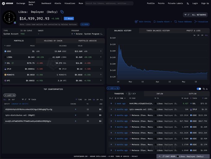This screenshot has height=159, width=211.
Task: Click the USDC asset coin icon
Action: [x=5, y=51]
